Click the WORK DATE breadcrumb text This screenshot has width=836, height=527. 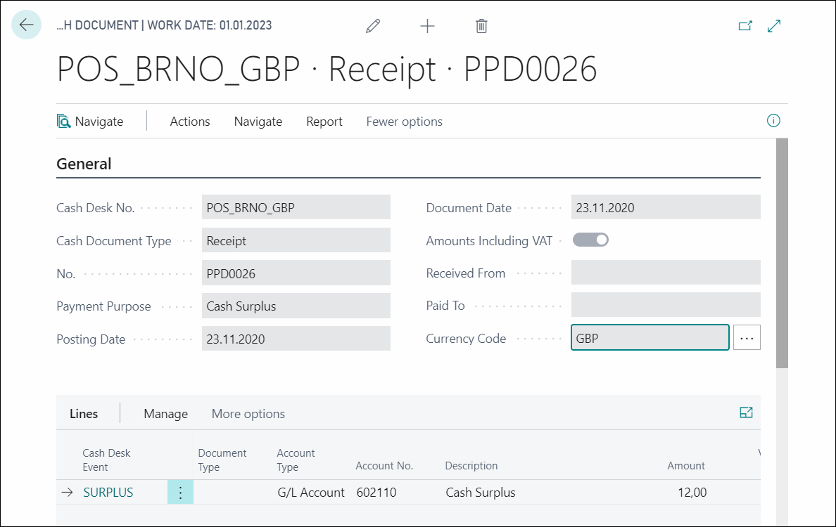[x=210, y=25]
